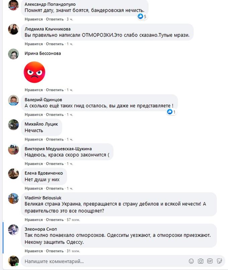Like Элеонора Сноп's comment

[34, 251]
